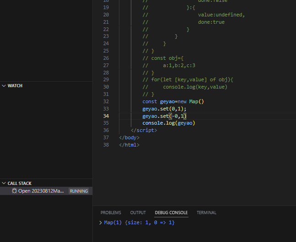This screenshot has width=296, height=242.
Task: Click the '// const obj={' comment line
Action: 163,58
